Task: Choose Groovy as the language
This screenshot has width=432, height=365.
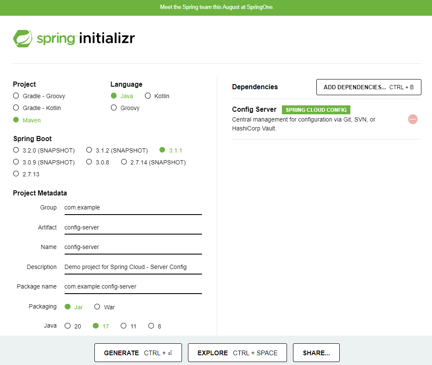Action: coord(125,108)
